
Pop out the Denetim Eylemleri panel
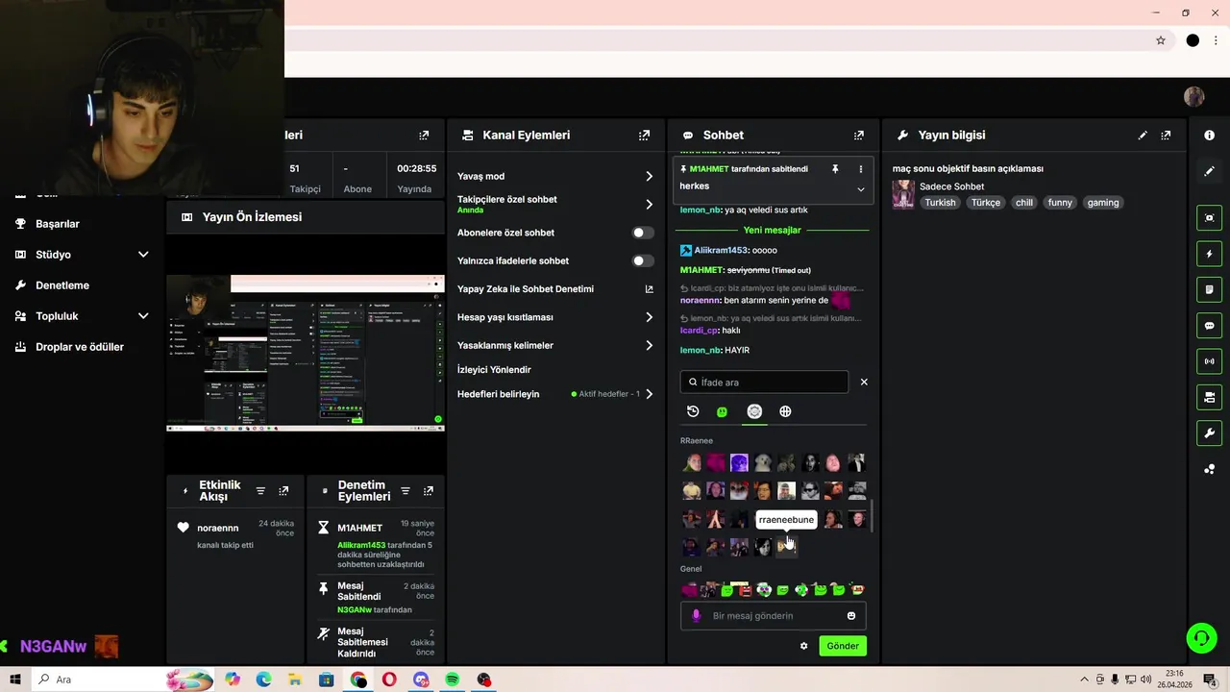coord(429,491)
